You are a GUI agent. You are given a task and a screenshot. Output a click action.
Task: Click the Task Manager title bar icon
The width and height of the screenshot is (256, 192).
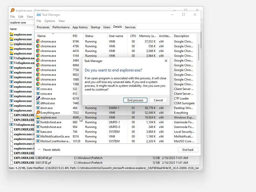(39, 15)
